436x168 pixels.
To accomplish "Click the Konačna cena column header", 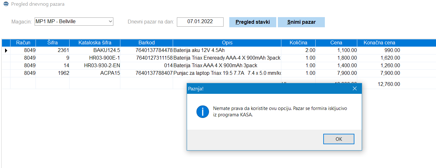I will pos(379,43).
